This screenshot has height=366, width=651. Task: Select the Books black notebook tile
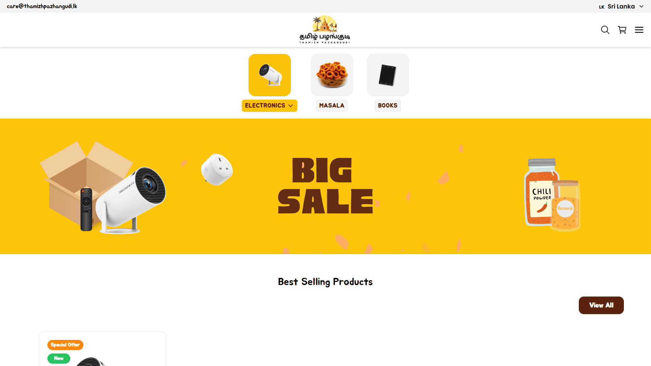pos(388,75)
